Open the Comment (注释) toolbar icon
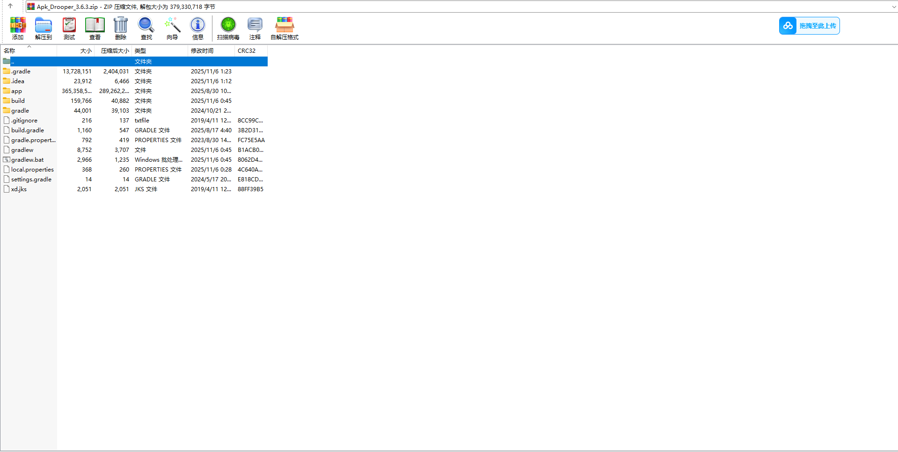The width and height of the screenshot is (898, 452). click(x=255, y=28)
